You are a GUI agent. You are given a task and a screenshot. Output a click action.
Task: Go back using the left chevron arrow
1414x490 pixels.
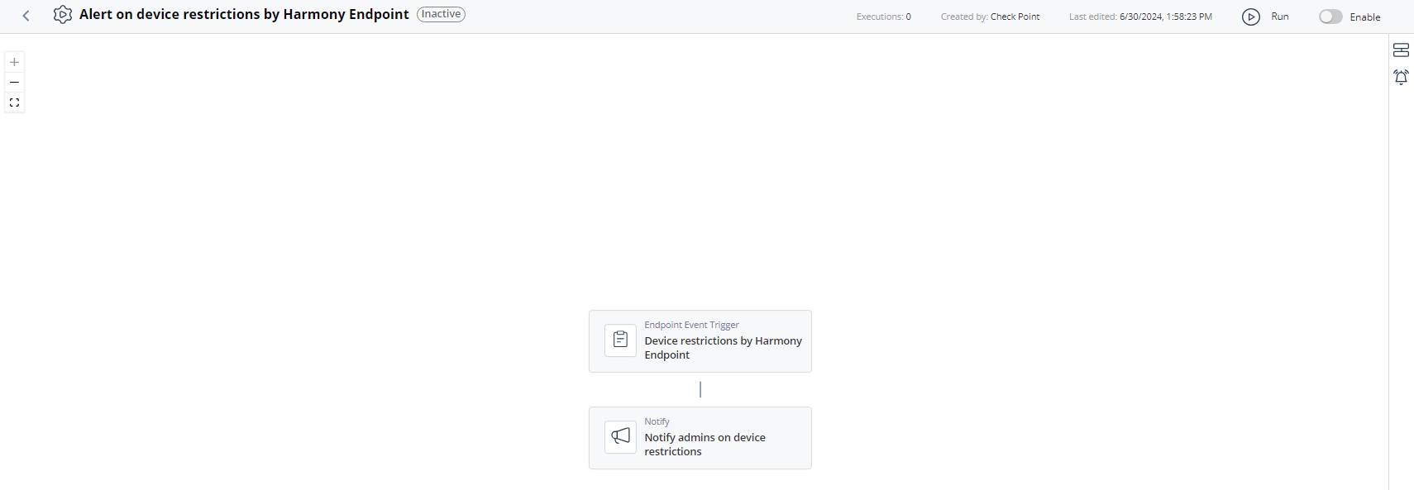click(x=26, y=16)
